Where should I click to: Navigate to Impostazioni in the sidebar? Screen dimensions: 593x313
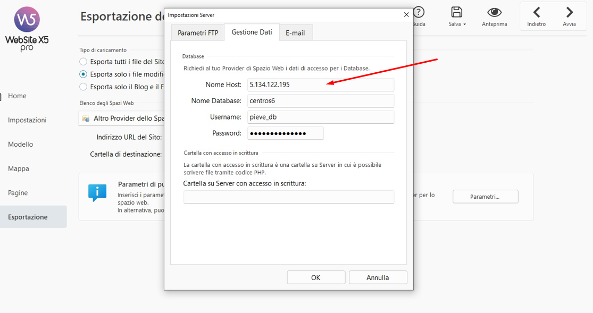(27, 120)
